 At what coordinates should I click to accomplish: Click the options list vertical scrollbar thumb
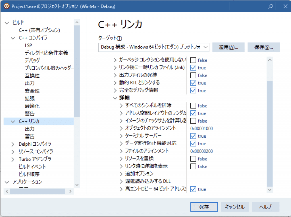(x=270, y=134)
